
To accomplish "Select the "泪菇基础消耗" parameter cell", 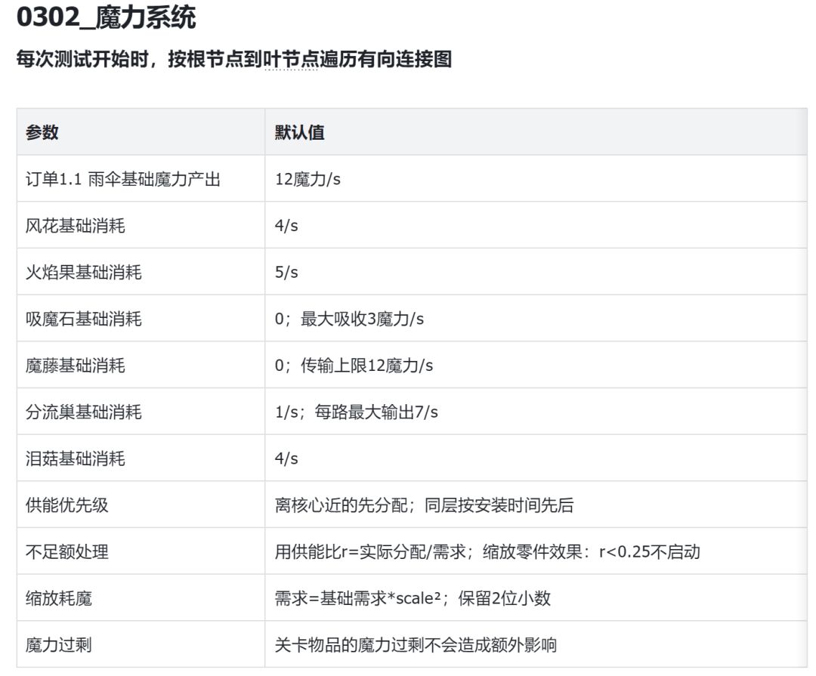I will pos(141,458).
